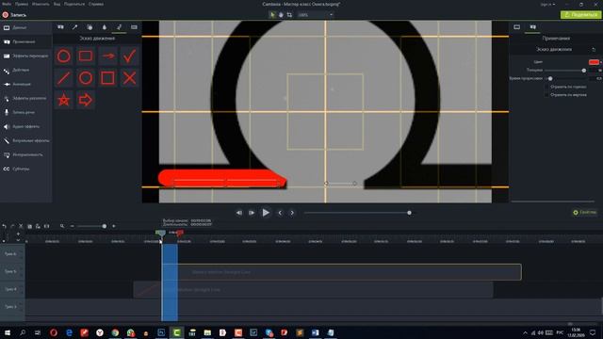Screen dimensions: 603x339
Task: Toggle the horizontal flip checkbox
Action: 546,87
